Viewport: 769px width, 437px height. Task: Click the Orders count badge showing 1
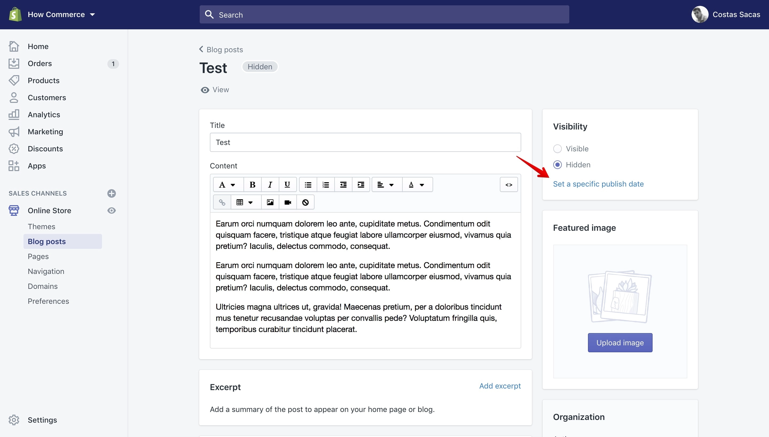tap(113, 64)
